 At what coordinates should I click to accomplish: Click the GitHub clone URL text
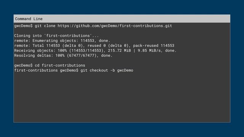(x=115, y=26)
